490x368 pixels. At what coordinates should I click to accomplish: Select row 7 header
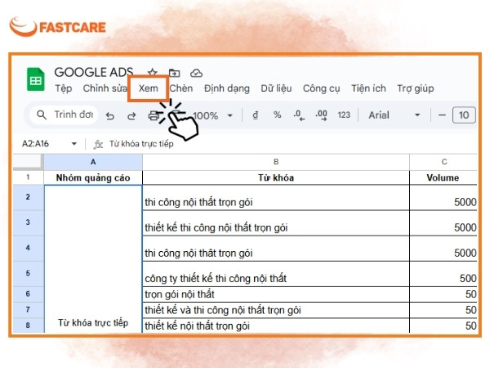(28, 310)
